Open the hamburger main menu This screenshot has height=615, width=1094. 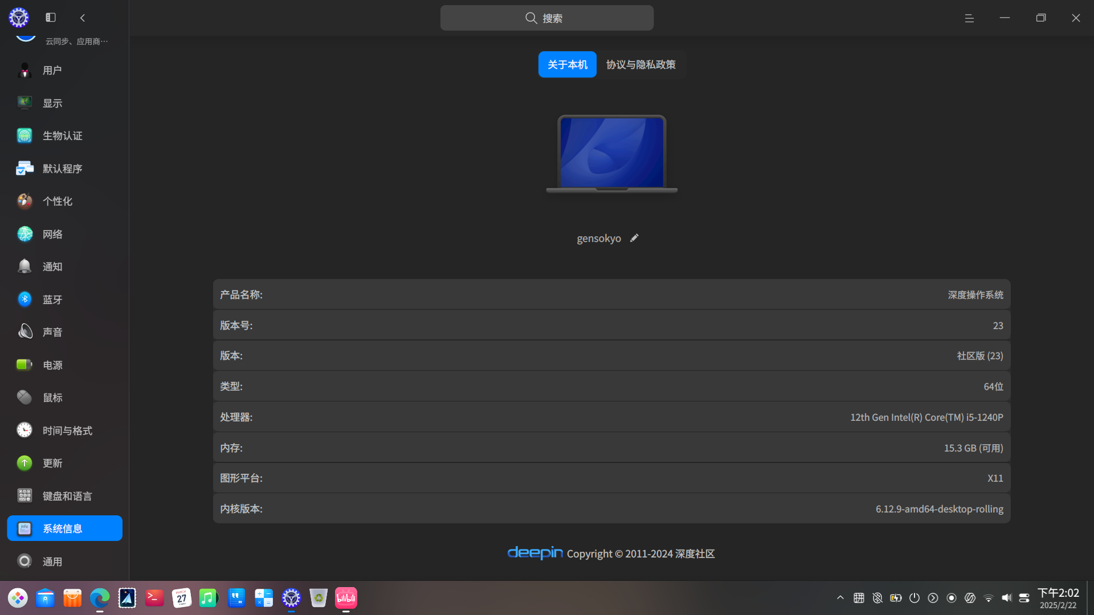pos(969,18)
